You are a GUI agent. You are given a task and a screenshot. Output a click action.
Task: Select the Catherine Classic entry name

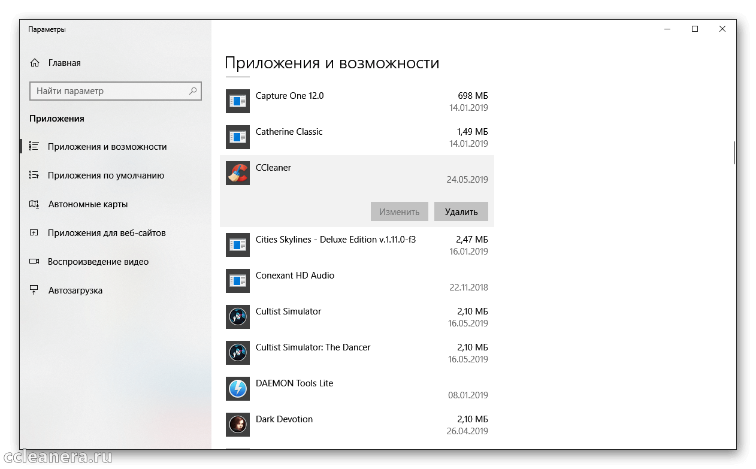tap(289, 132)
